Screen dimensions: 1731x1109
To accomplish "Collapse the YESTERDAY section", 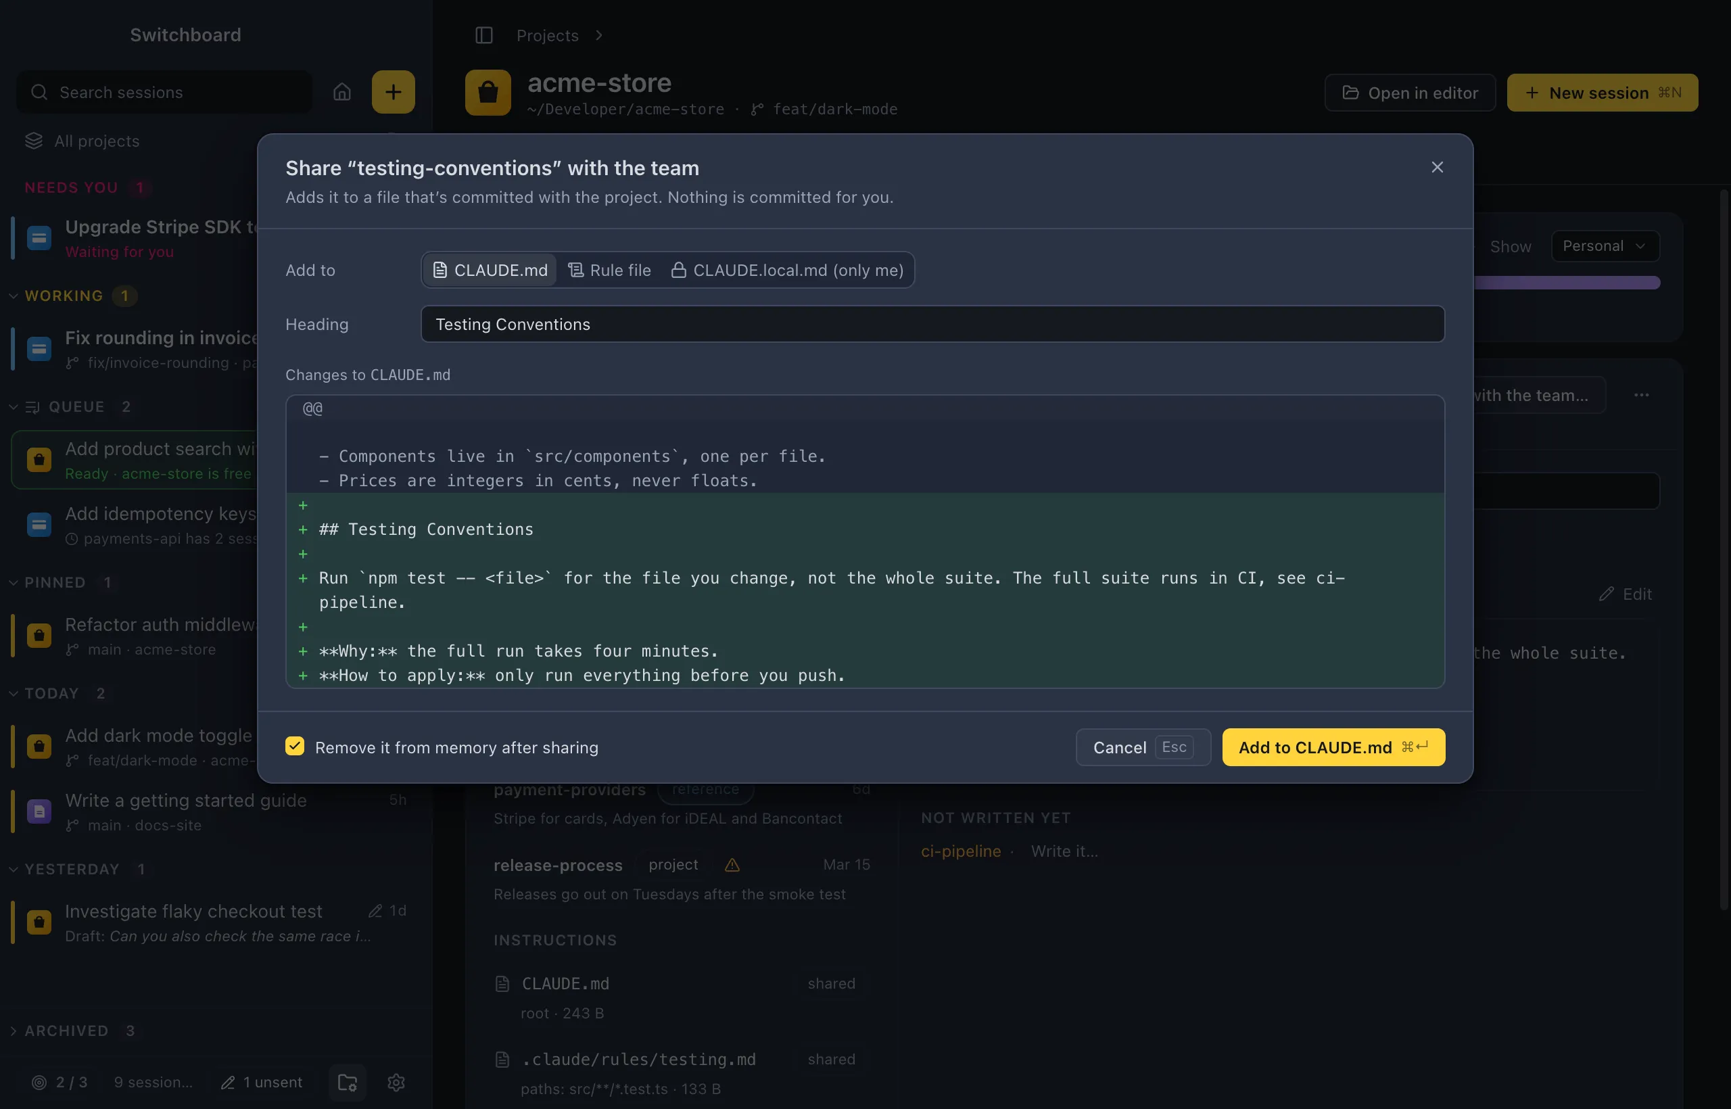I will 14,869.
